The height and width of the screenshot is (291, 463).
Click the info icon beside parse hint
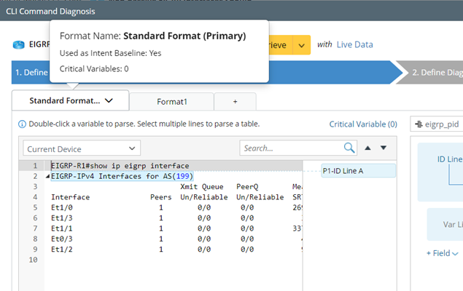pyautogui.click(x=21, y=124)
